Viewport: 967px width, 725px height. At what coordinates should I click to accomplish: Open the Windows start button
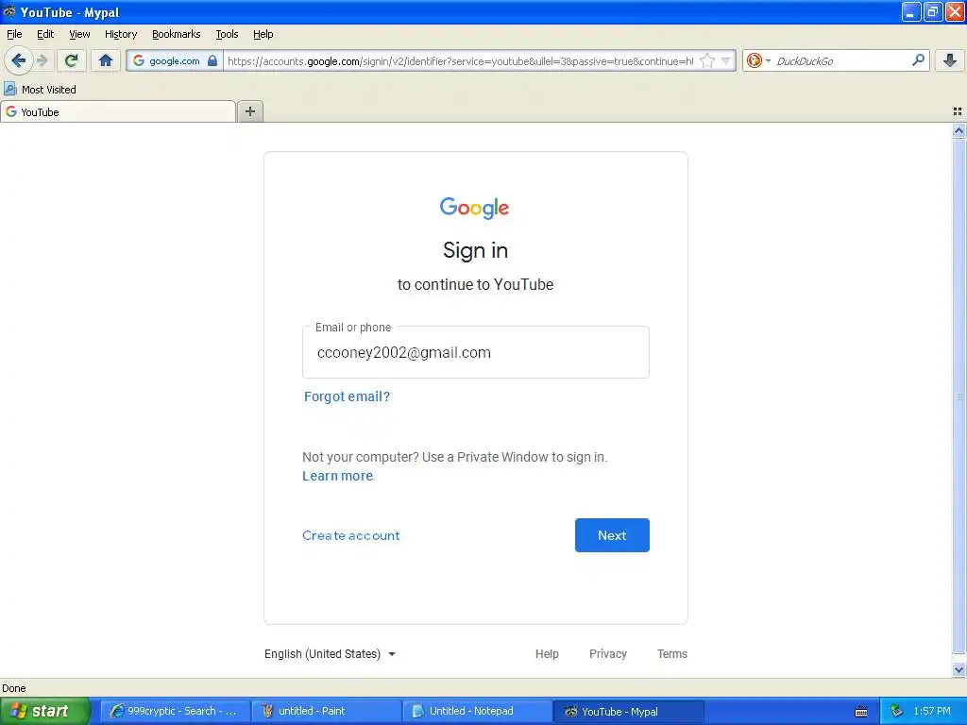tap(45, 711)
